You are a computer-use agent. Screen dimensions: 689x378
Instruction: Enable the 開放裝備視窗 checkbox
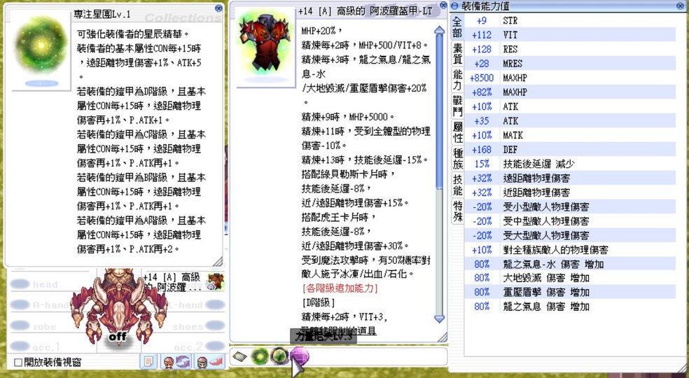click(19, 362)
